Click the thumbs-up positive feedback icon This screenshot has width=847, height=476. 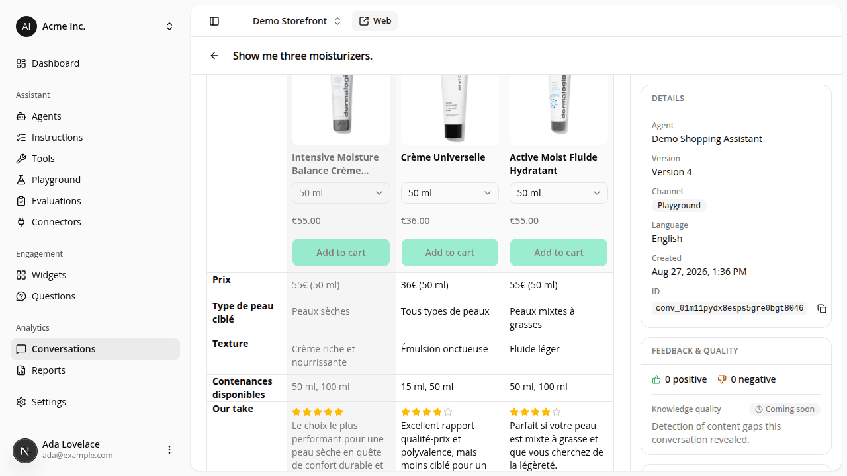pos(656,379)
